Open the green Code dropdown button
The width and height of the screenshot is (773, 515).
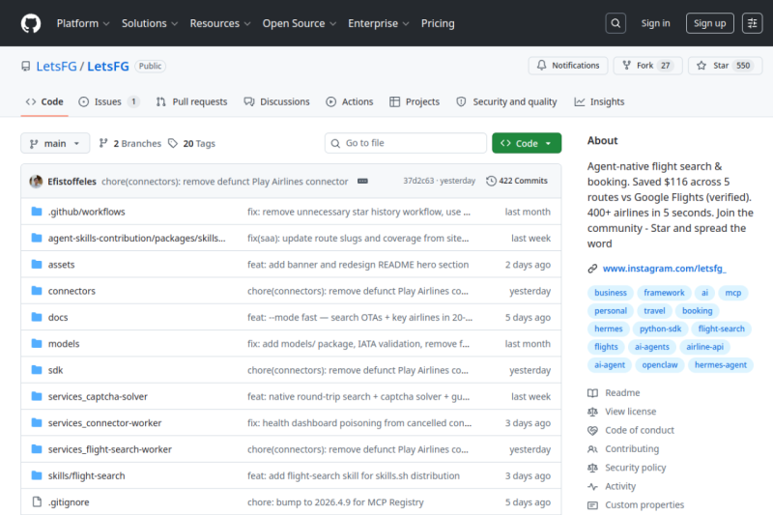[x=527, y=143]
